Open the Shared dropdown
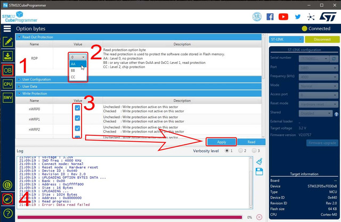 pos(315,113)
